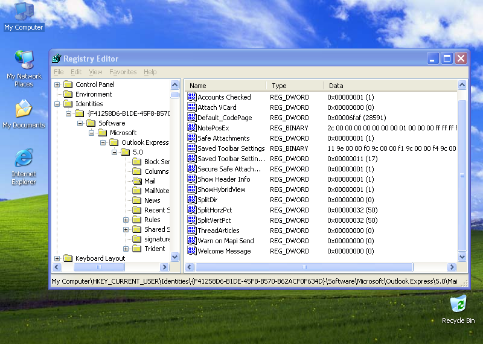Select the signature tree key

[x=157, y=239]
